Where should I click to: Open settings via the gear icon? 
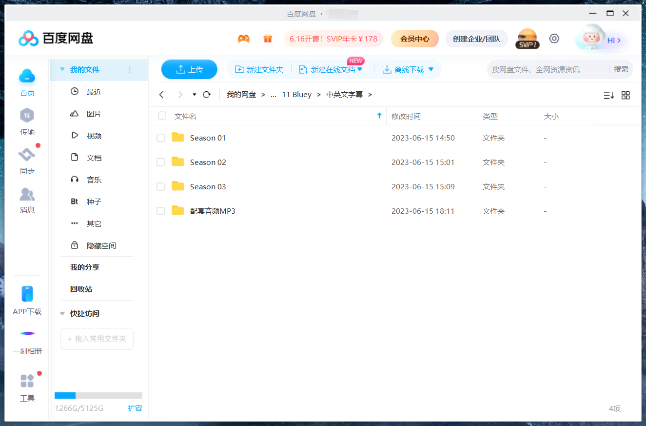pos(554,38)
